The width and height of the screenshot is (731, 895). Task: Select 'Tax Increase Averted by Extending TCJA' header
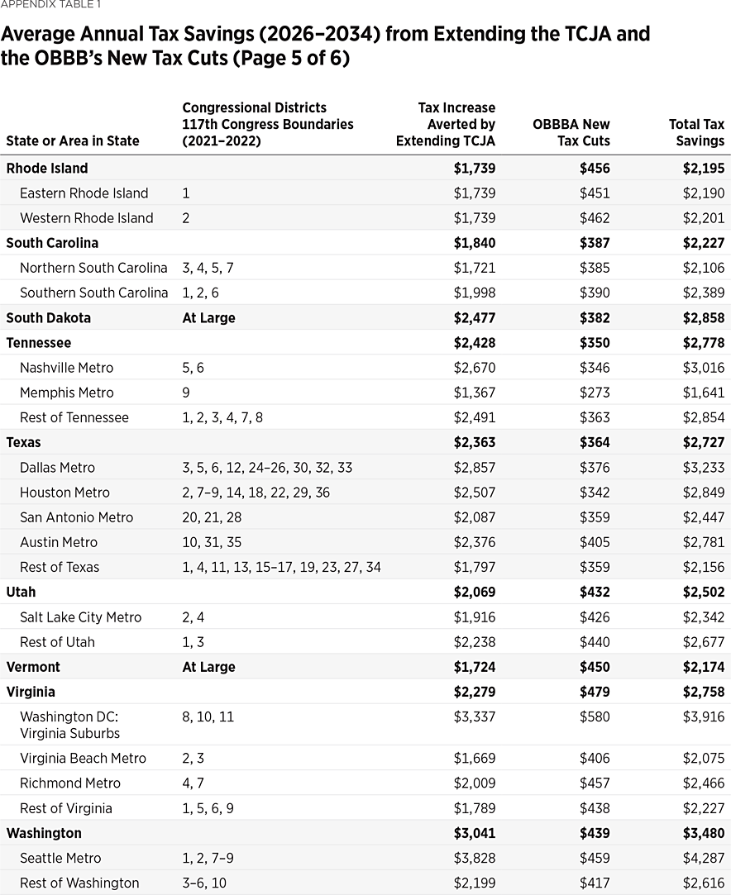click(446, 124)
